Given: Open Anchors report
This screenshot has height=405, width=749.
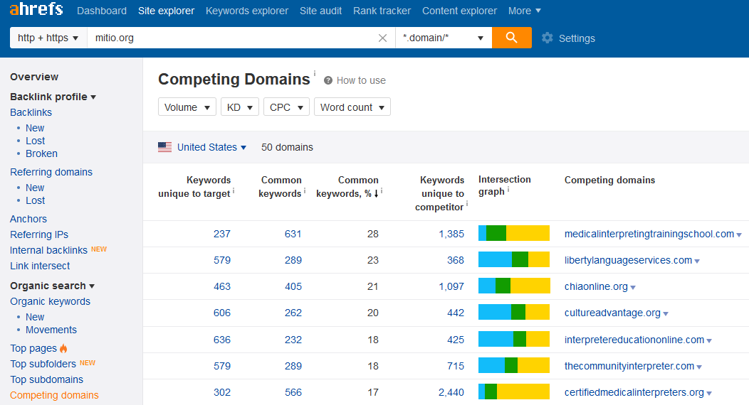Looking at the screenshot, I should pos(28,219).
